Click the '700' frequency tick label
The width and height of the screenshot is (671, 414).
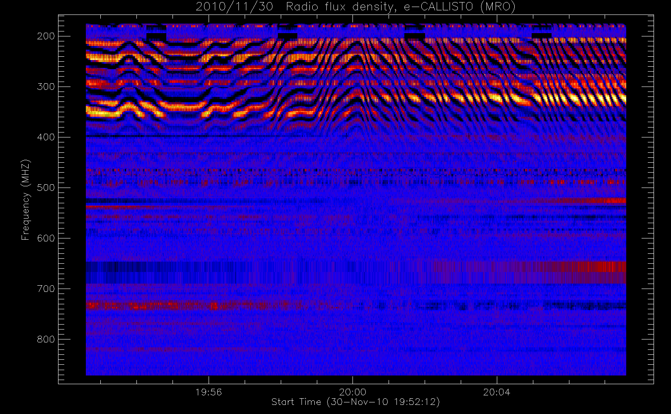click(46, 289)
